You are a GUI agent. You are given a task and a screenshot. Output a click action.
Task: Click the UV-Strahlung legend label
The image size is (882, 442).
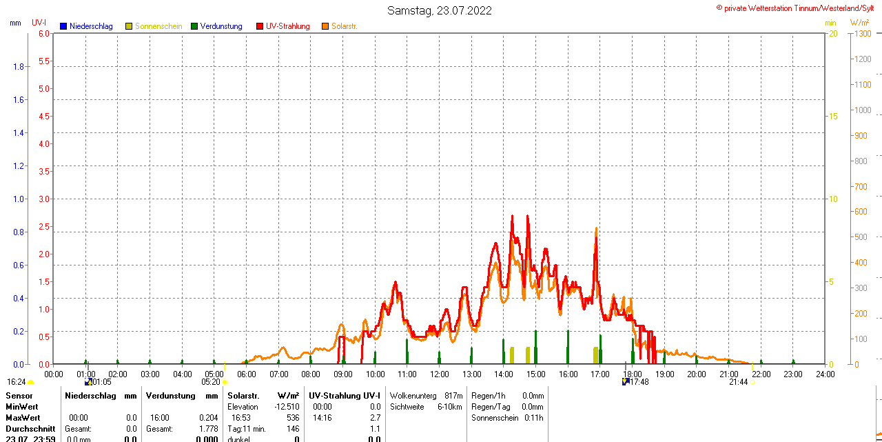[287, 26]
